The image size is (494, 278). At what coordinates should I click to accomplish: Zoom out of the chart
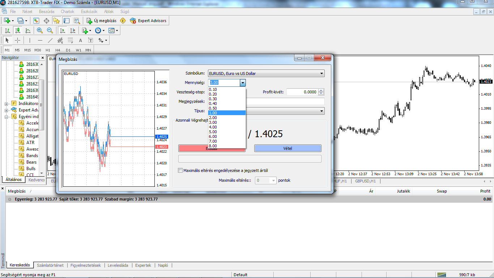point(50,30)
